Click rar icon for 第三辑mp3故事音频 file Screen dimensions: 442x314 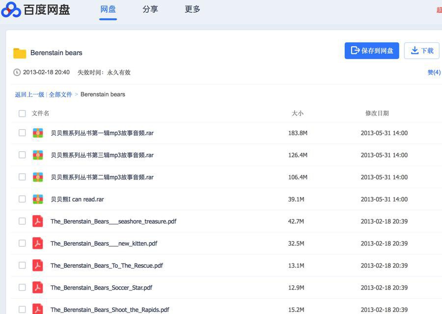click(38, 155)
